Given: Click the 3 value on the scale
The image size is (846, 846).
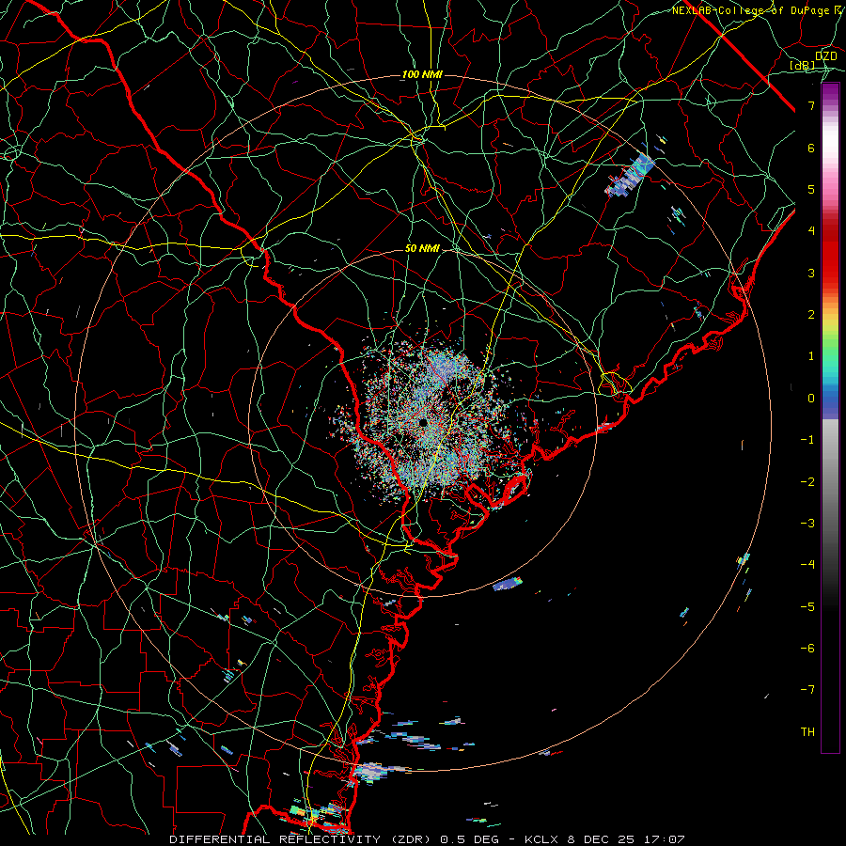Looking at the screenshot, I should (x=811, y=273).
